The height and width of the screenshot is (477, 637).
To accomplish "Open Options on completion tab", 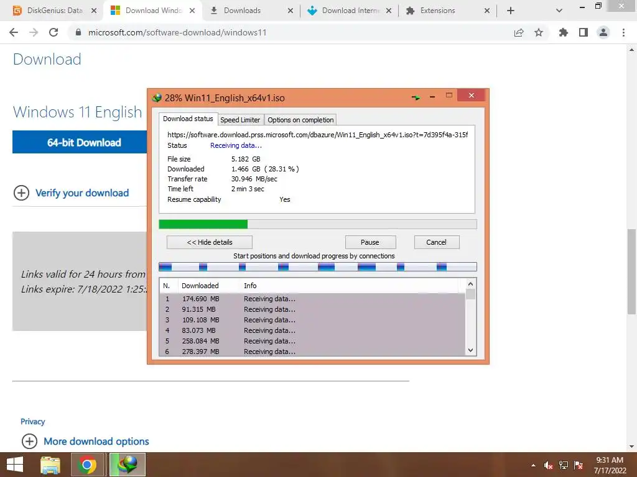I will [300, 120].
